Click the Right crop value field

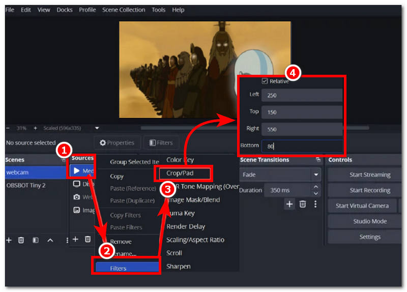coord(302,129)
